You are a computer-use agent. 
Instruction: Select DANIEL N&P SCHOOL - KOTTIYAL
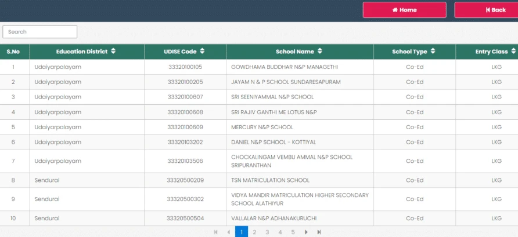[274, 142]
